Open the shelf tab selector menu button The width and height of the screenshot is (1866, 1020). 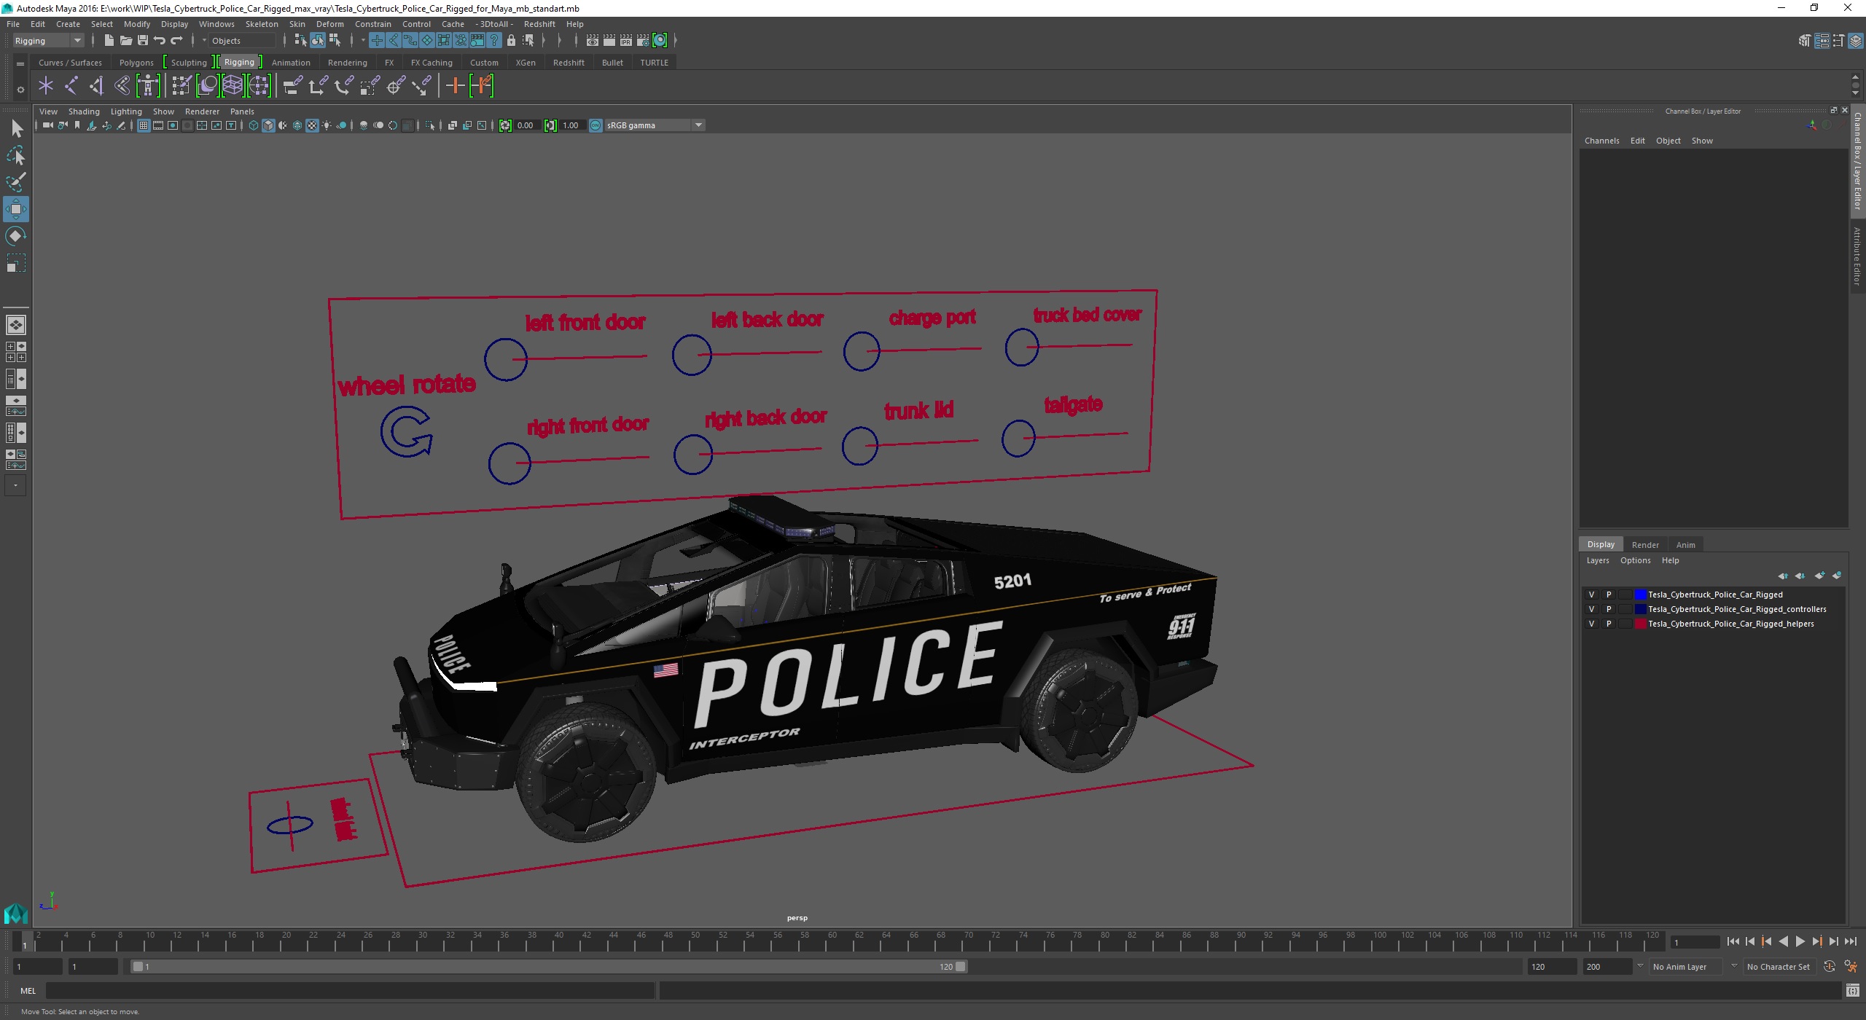pos(20,64)
